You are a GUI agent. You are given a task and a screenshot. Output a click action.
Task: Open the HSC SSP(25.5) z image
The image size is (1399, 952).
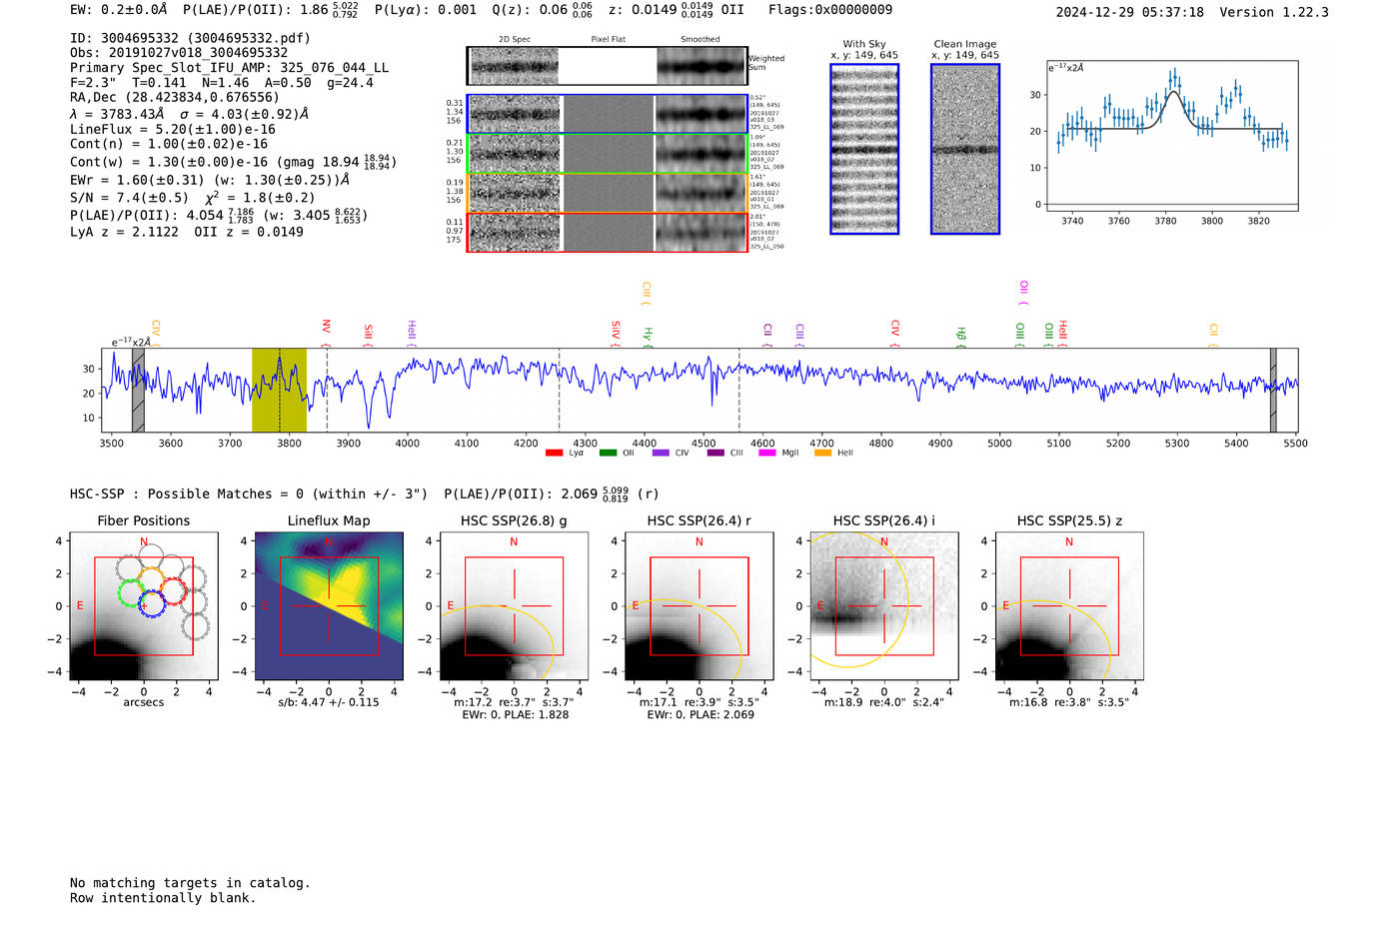point(1069,605)
